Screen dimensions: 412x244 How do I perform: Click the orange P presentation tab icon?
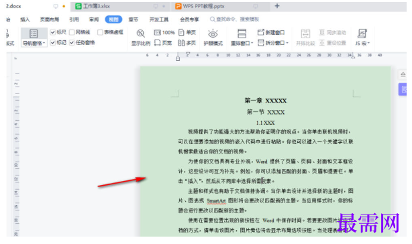coord(178,6)
